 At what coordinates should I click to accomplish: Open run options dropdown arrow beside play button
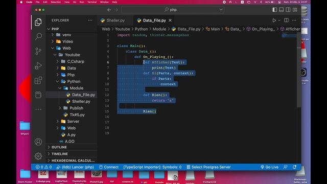[279, 20]
